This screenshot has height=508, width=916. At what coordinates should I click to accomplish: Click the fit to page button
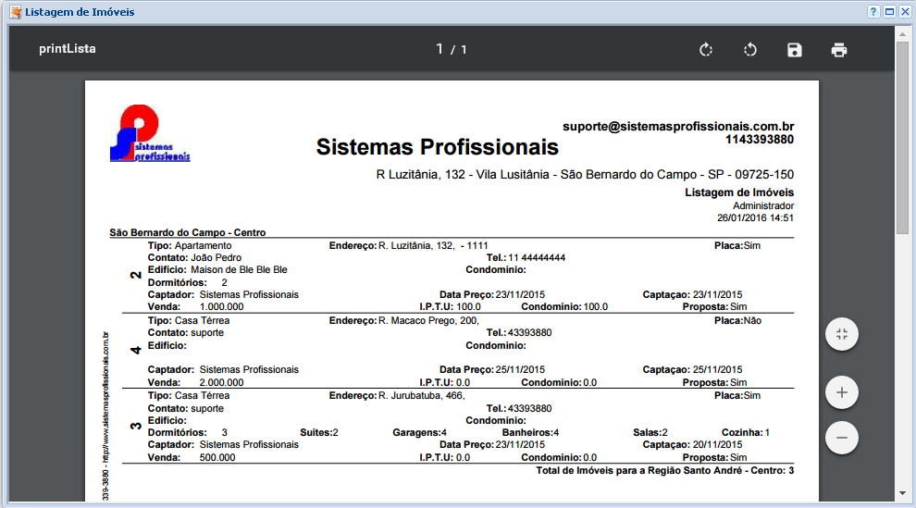click(842, 334)
